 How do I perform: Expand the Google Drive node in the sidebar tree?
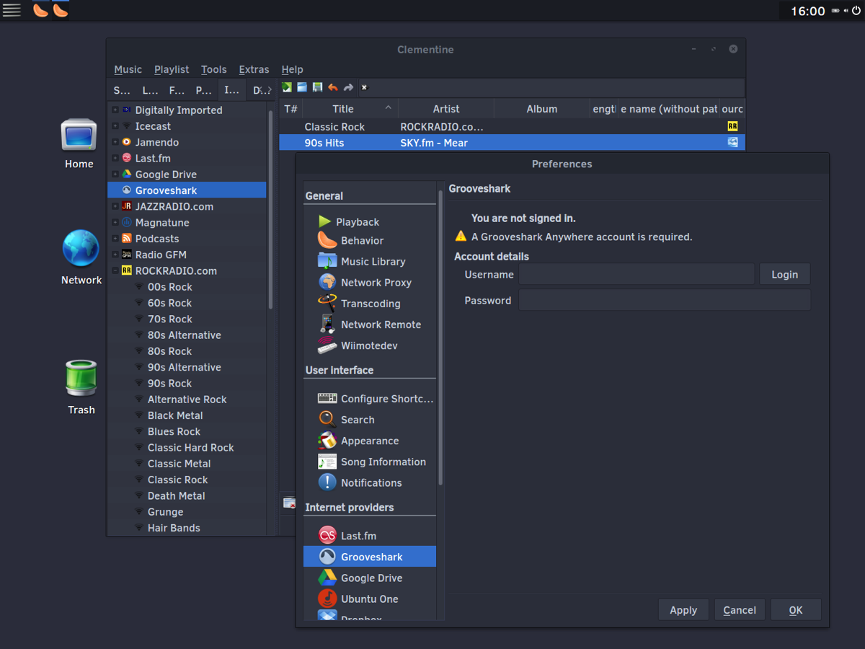click(x=115, y=174)
